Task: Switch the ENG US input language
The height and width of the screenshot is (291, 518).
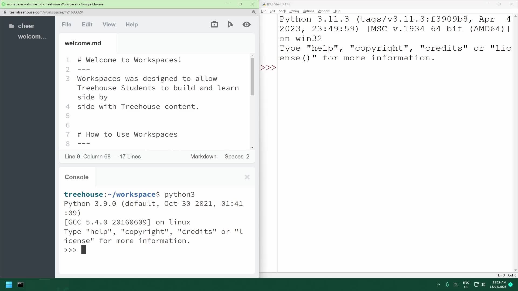Action: pyautogui.click(x=466, y=285)
